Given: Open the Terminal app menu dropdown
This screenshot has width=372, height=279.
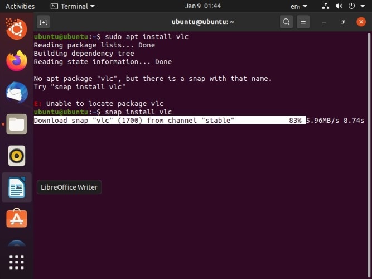Looking at the screenshot, I should pyautogui.click(x=73, y=6).
